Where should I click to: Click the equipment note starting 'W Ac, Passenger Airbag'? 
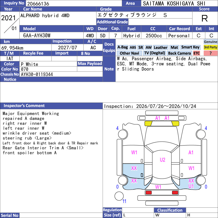pos(164,64)
